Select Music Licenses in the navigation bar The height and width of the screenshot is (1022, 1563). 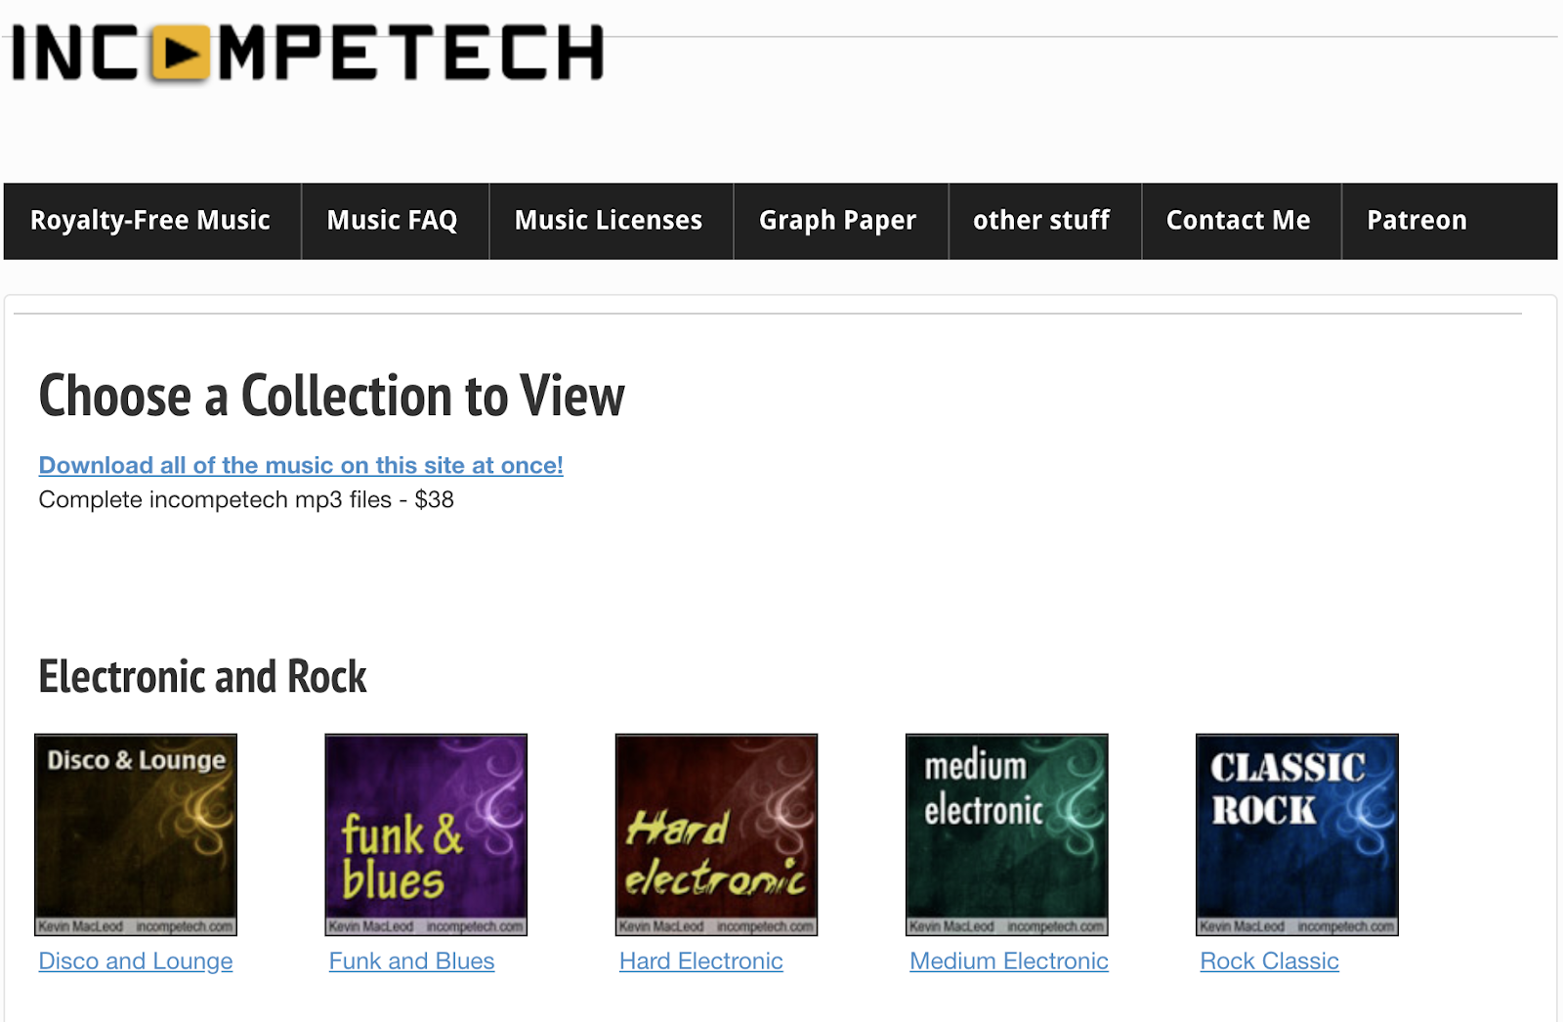click(609, 221)
